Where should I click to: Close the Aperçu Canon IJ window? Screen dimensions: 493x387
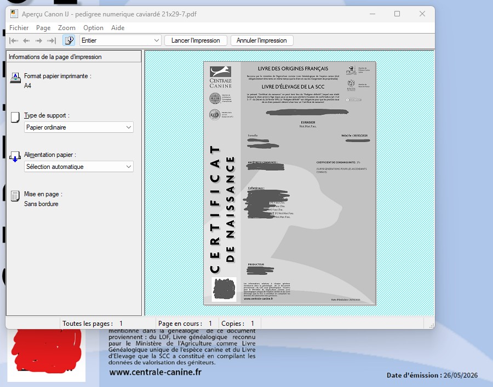coord(422,14)
